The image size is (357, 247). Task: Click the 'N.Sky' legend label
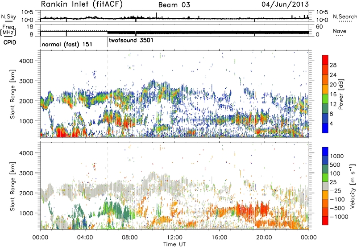8,16
